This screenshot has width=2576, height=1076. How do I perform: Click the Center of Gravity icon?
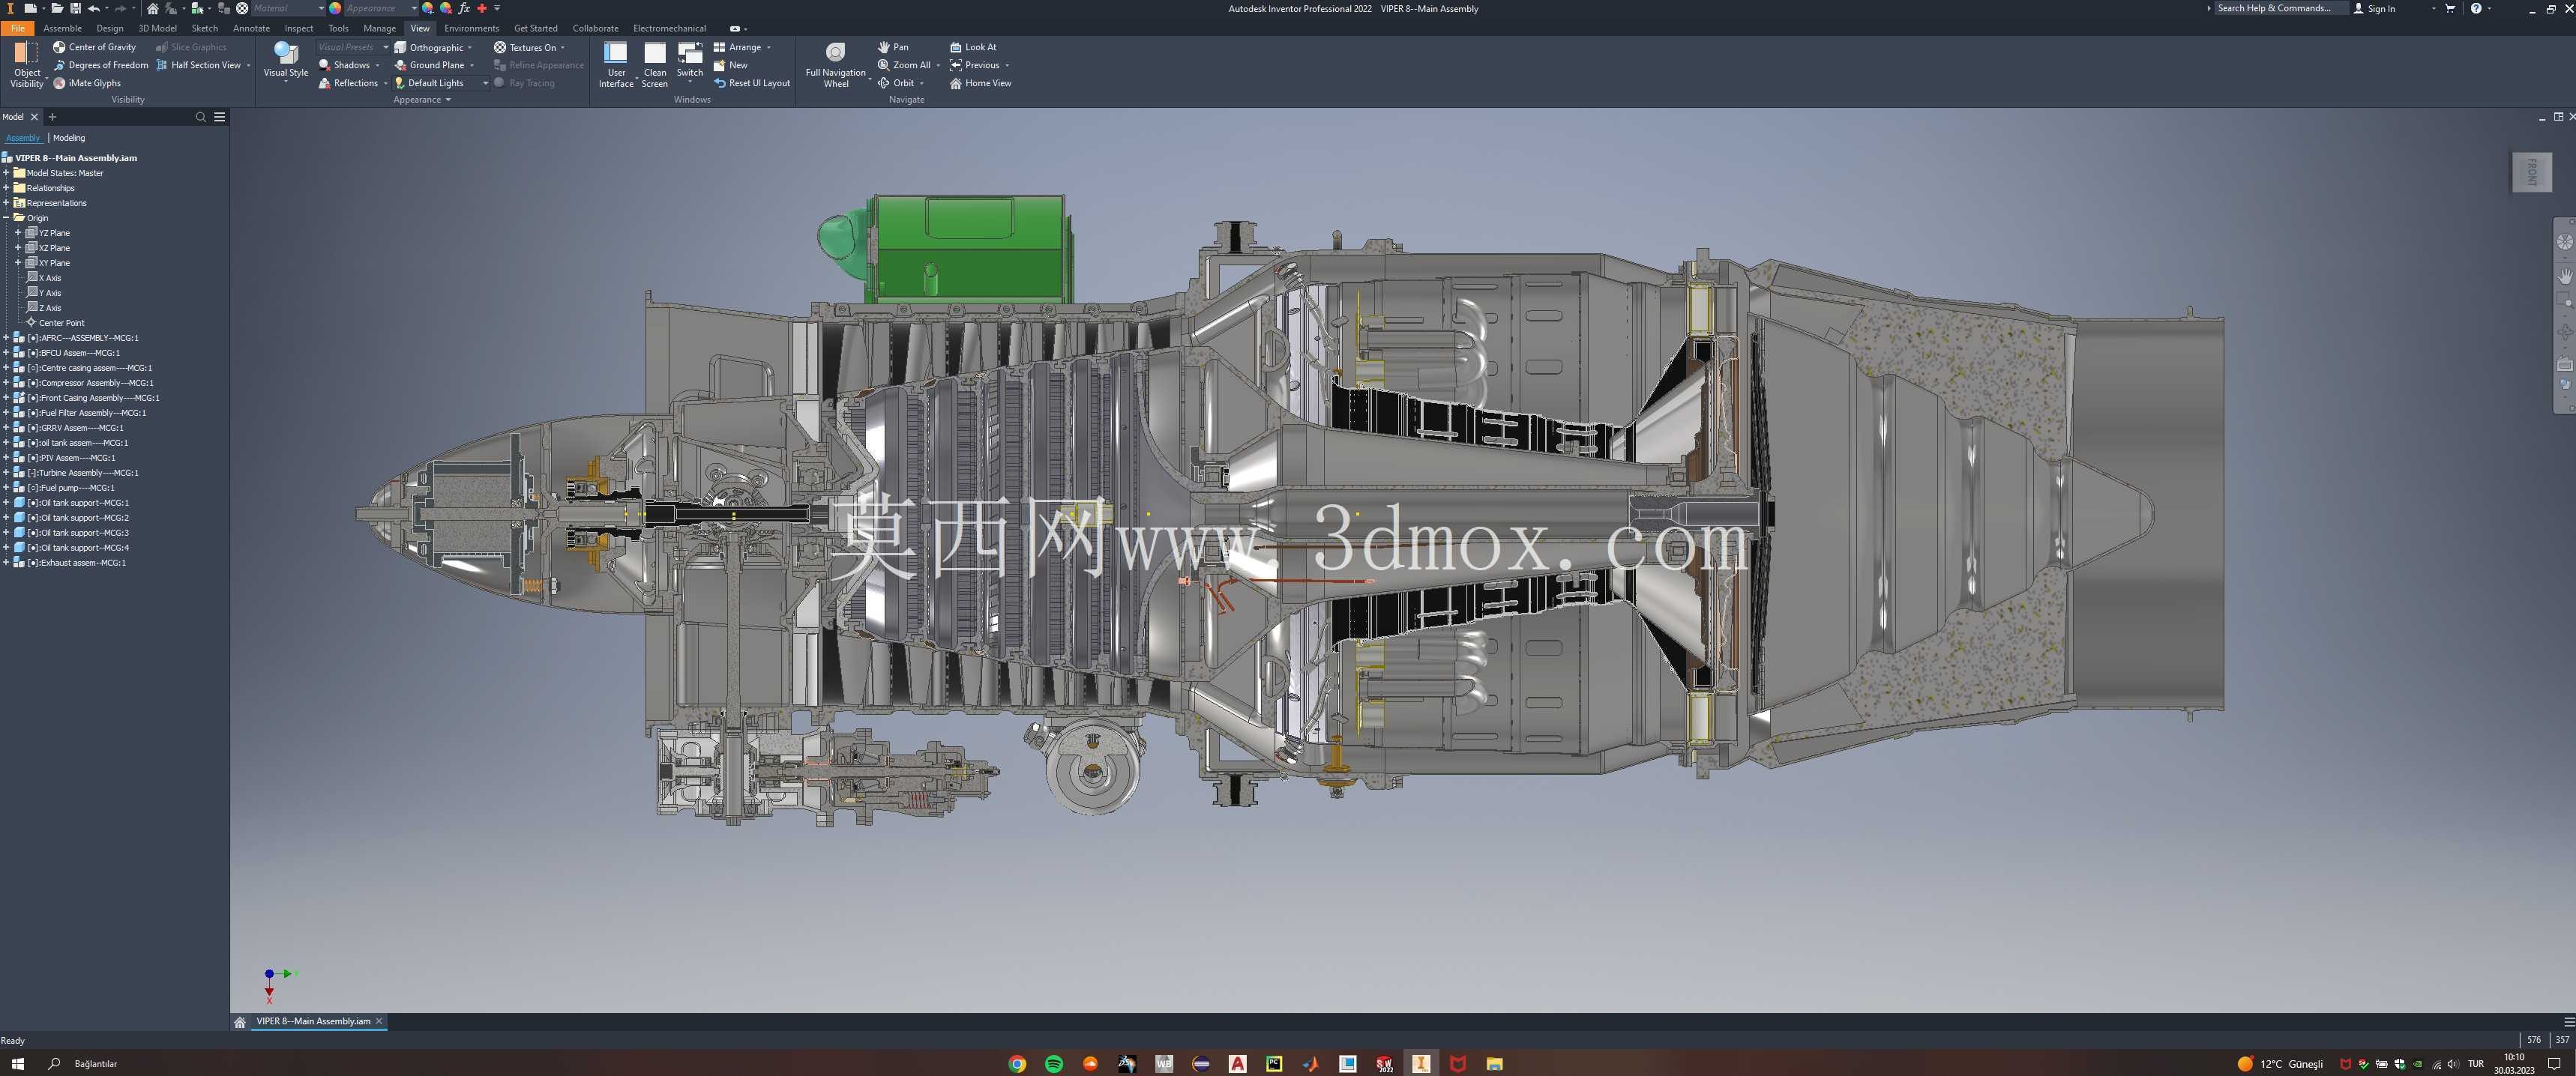coord(59,47)
